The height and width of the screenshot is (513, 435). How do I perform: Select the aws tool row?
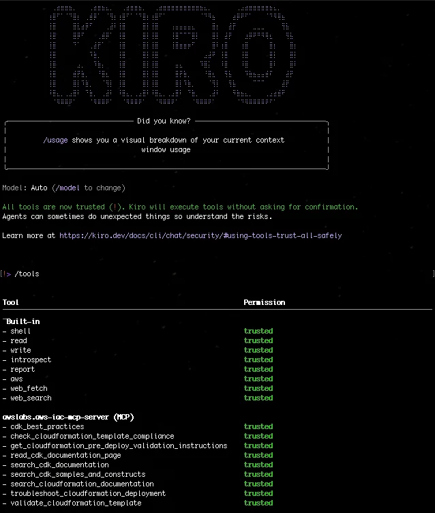tap(138, 379)
